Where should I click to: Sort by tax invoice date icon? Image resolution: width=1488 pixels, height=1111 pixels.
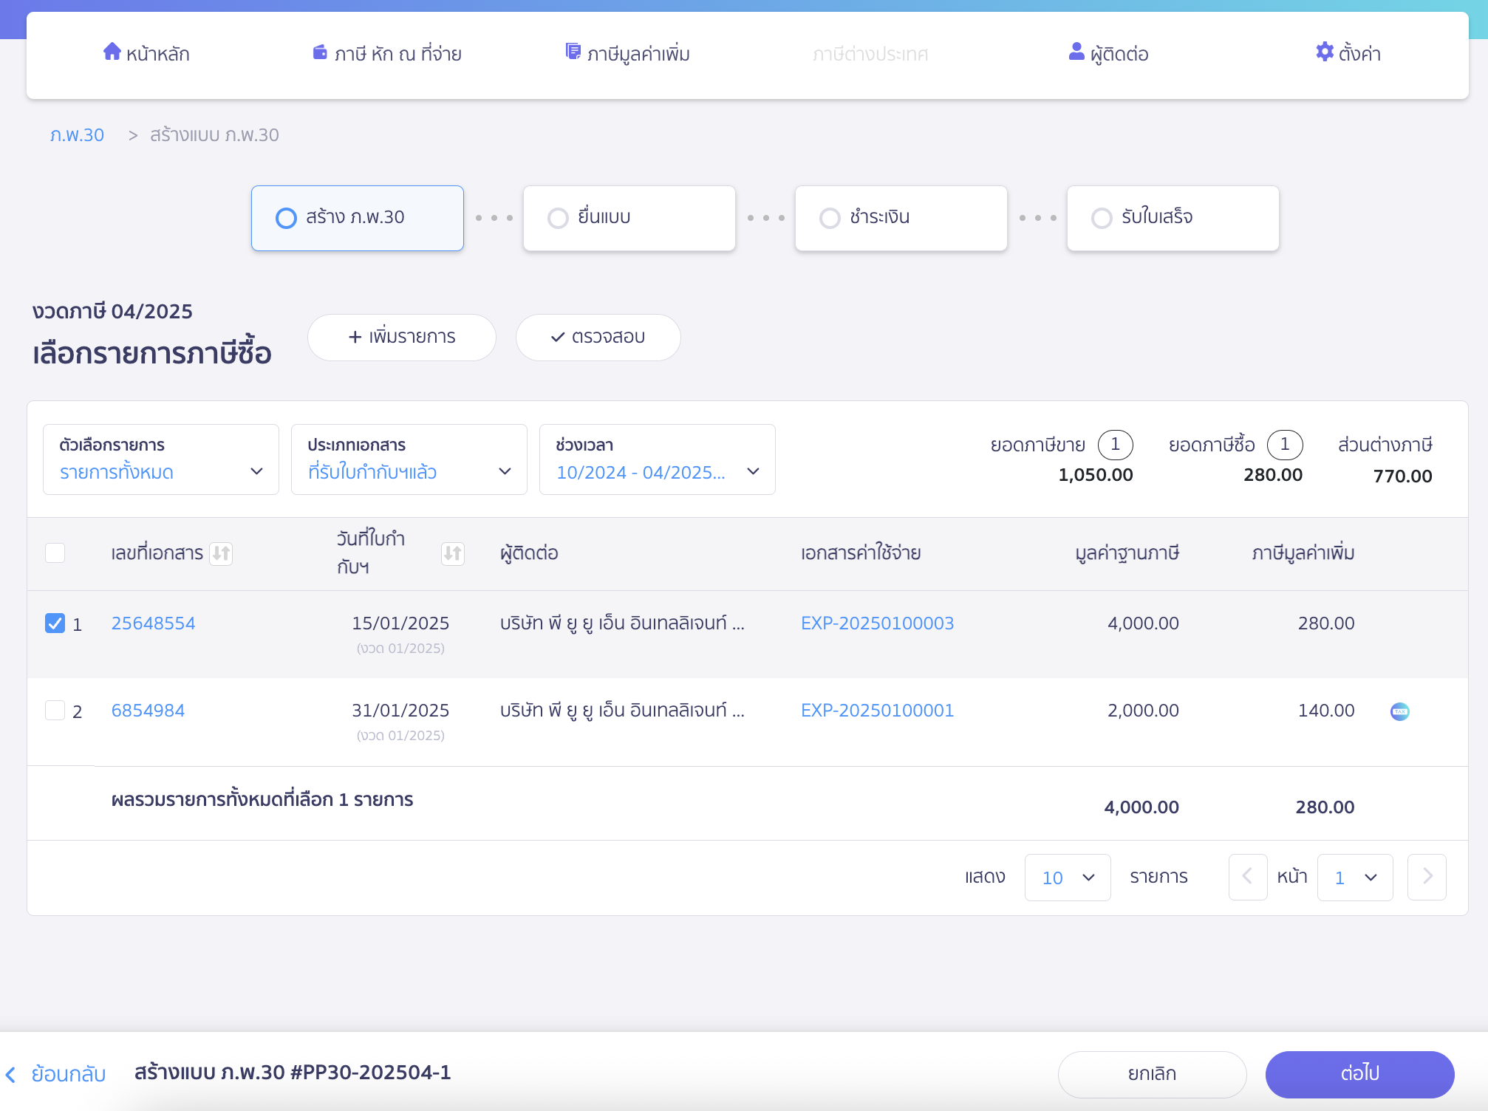(453, 553)
